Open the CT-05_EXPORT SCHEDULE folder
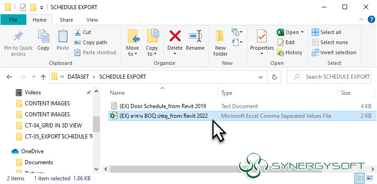This screenshot has width=377, height=184. tap(59, 136)
